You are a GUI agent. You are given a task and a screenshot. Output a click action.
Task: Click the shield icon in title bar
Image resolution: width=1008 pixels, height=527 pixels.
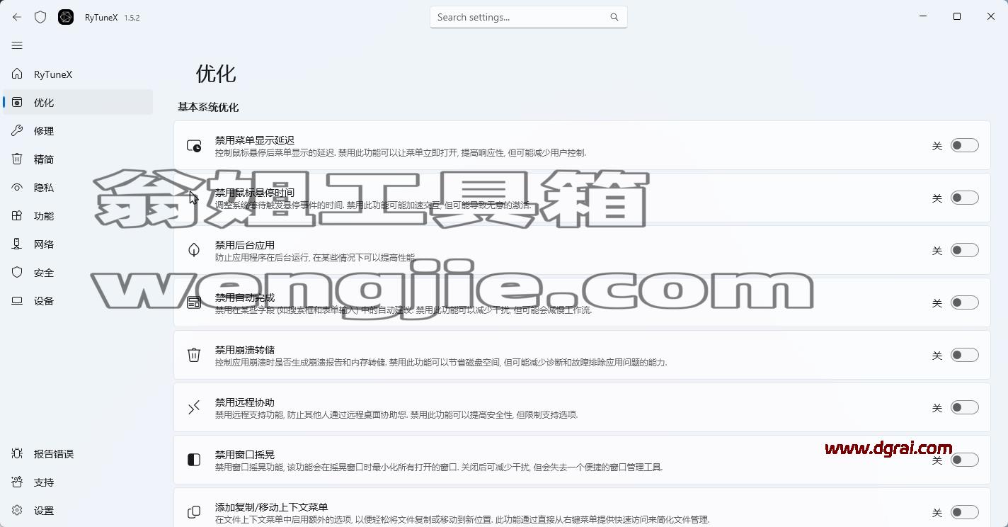click(x=40, y=17)
